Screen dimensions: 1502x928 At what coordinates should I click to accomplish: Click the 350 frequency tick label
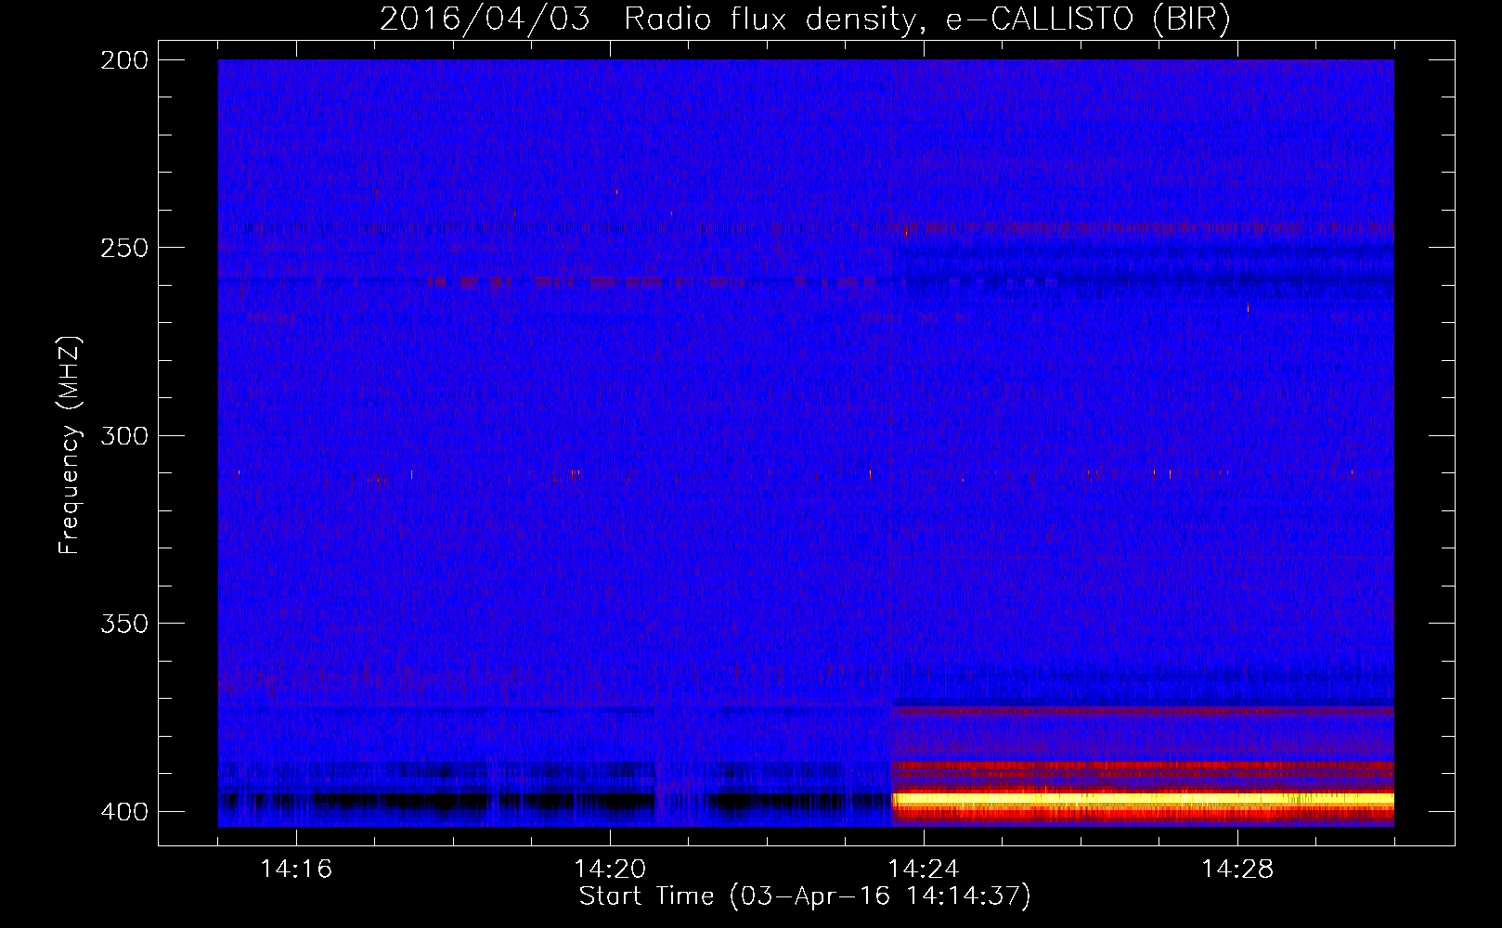[124, 624]
